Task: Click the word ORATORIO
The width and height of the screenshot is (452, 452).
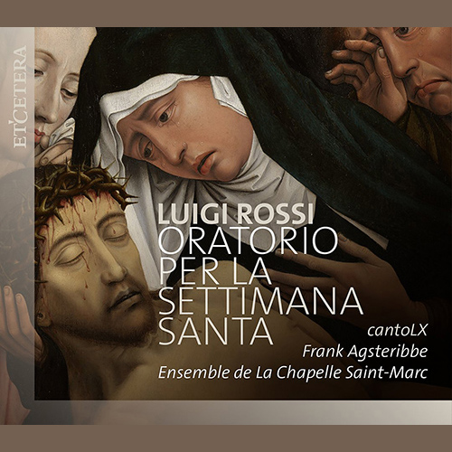Action: 249,241
